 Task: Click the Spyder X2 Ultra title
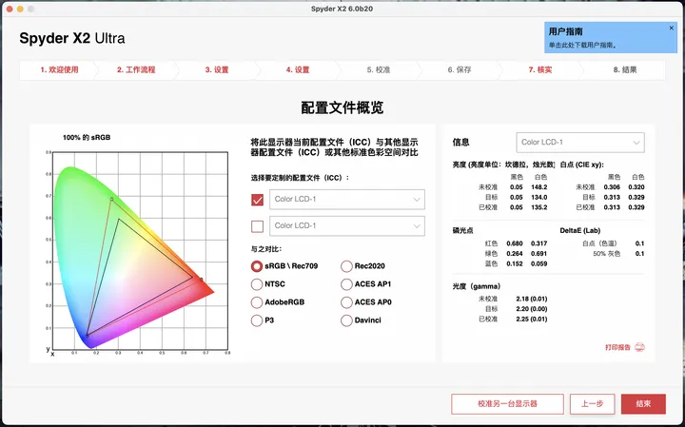pos(72,38)
